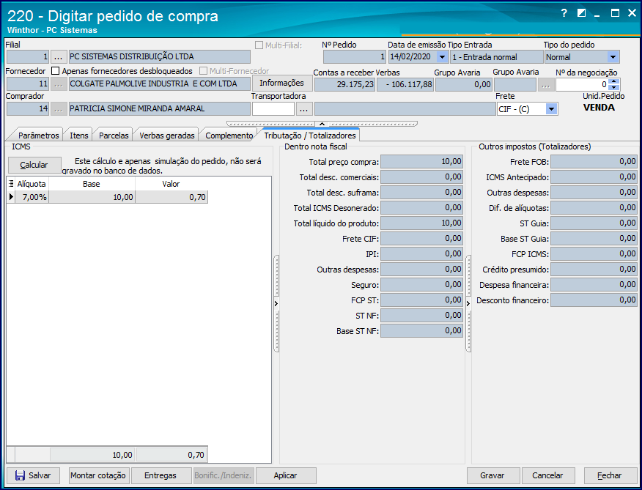Click the contrast toggle icon in title bar
Viewport: 642px width, 490px height.
coord(581,13)
